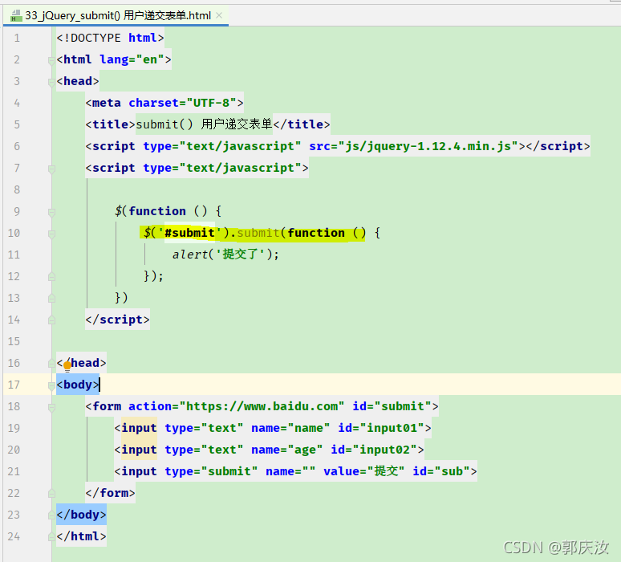Click the closing </html> tag
The width and height of the screenshot is (621, 562).
coord(81,536)
